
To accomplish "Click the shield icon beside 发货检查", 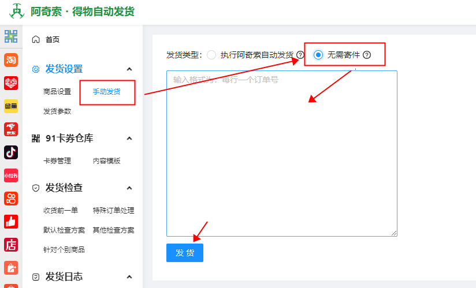I will (36, 188).
